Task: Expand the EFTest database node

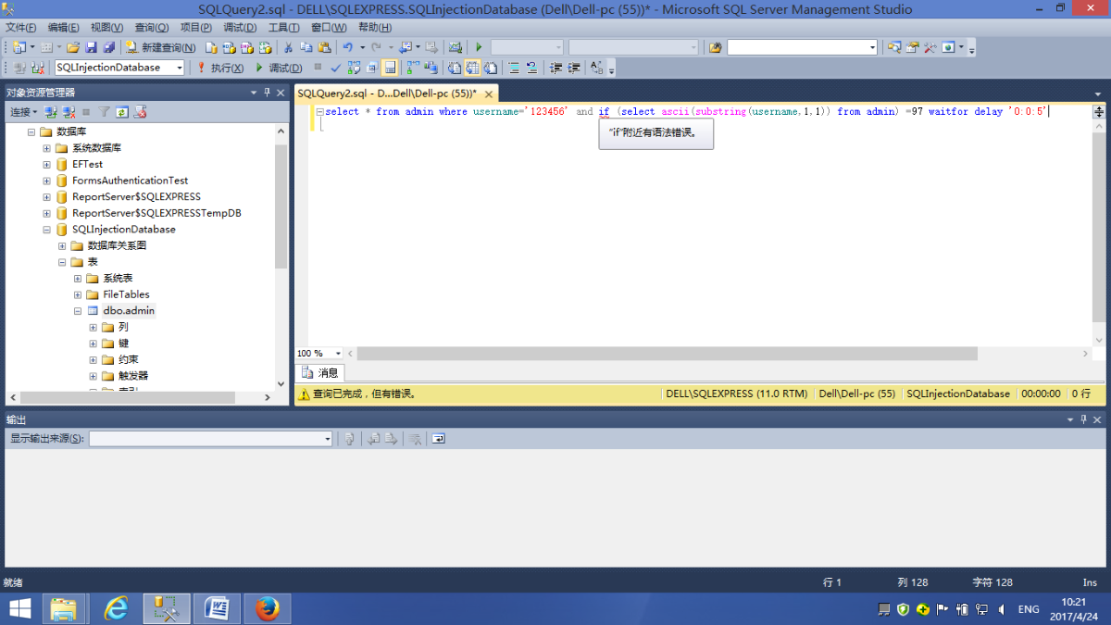Action: pyautogui.click(x=46, y=164)
